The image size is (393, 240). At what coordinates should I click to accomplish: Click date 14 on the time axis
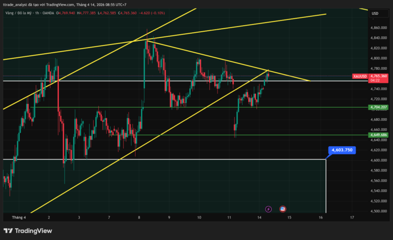pos(259,217)
